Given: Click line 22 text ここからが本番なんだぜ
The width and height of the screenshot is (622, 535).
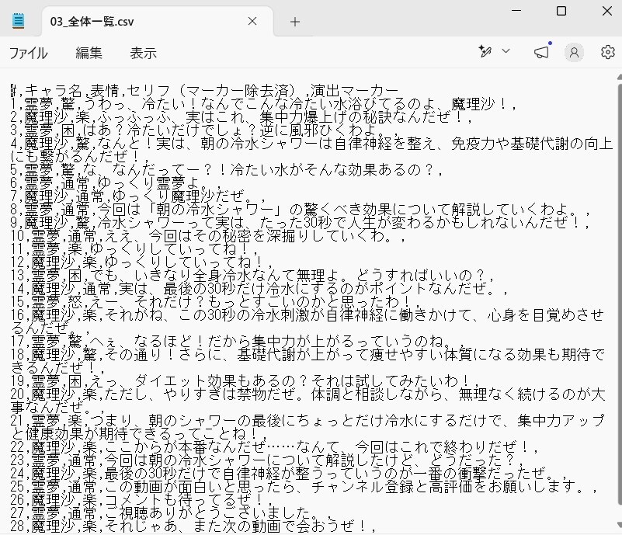Looking at the screenshot, I should (x=186, y=447).
